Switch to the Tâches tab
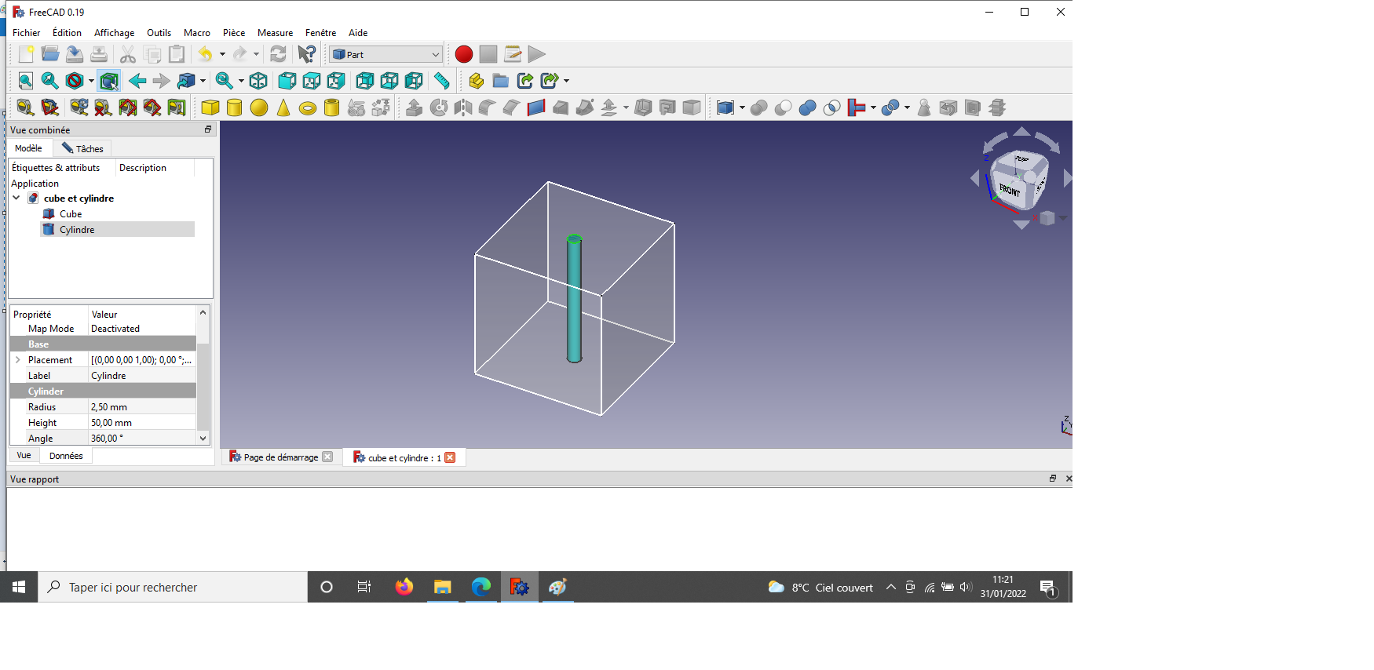The width and height of the screenshot is (1374, 670). point(83,148)
